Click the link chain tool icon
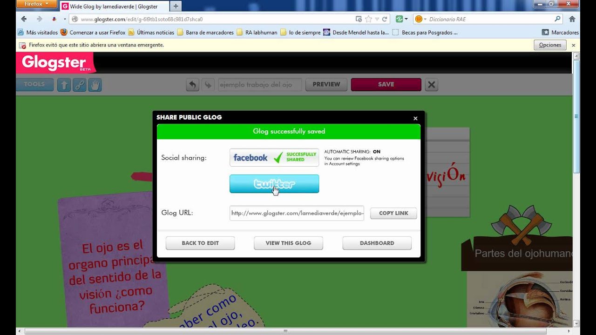596x335 pixels. tap(80, 85)
